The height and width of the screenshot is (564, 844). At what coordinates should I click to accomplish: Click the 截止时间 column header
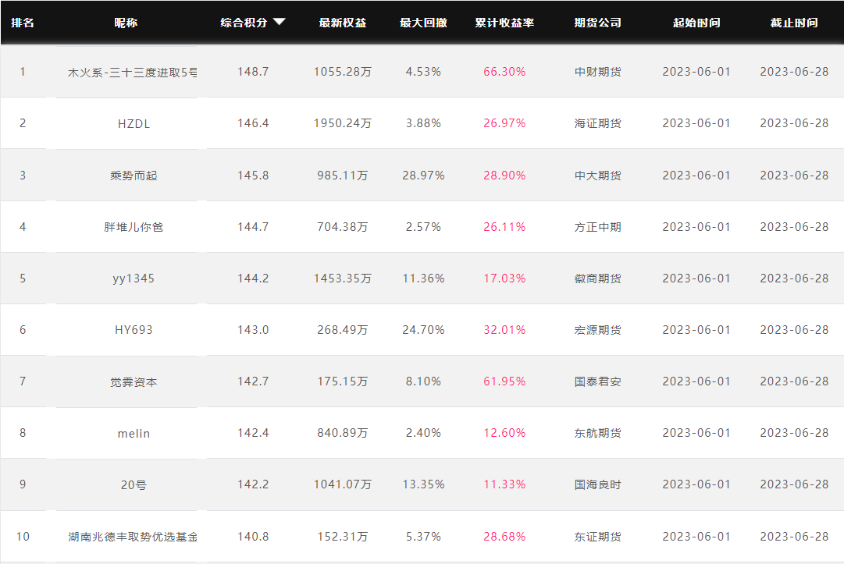pos(795,23)
